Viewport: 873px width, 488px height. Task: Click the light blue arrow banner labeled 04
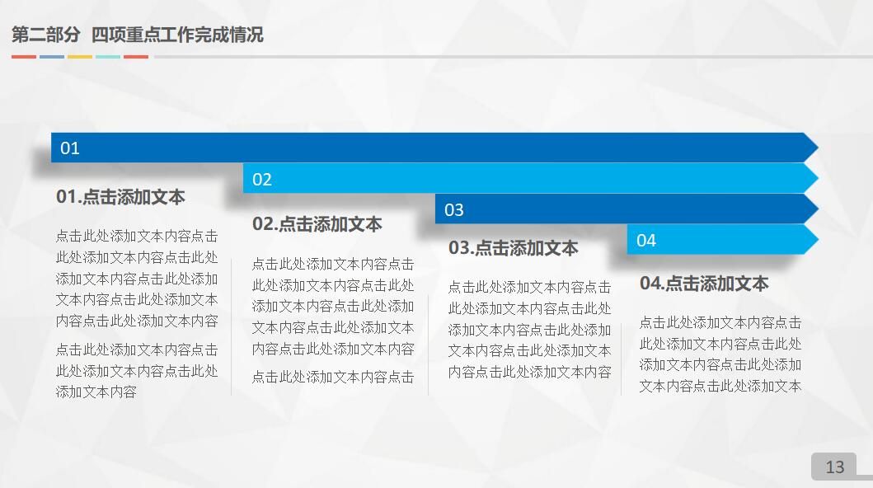(722, 240)
